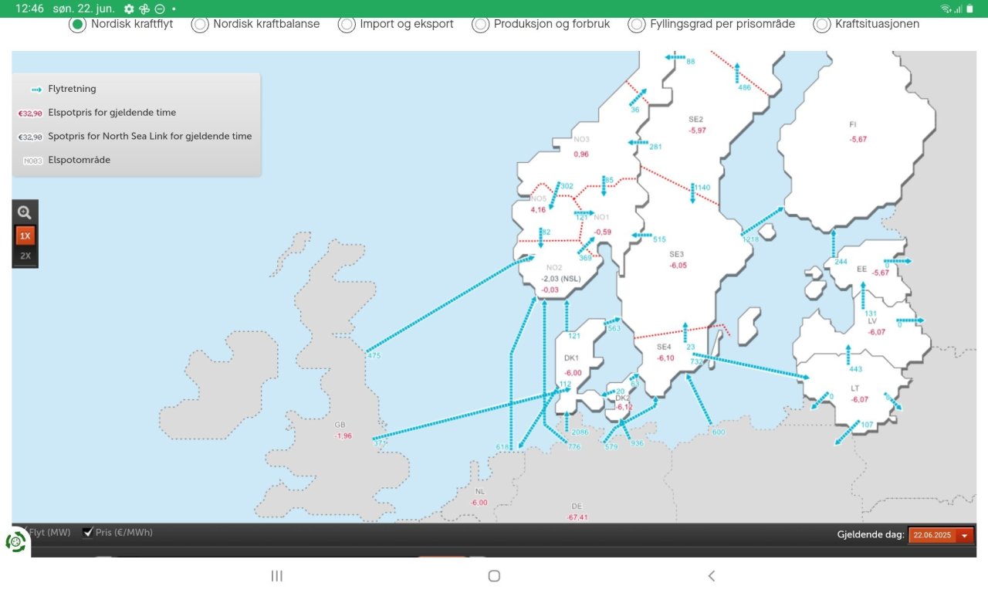Click the flow arrow labeled 244
988x593 pixels.
tap(834, 244)
